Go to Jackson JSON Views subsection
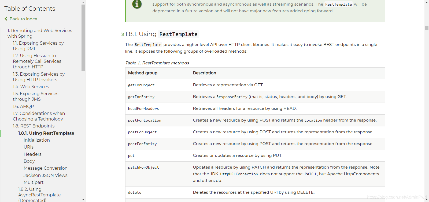 46,175
